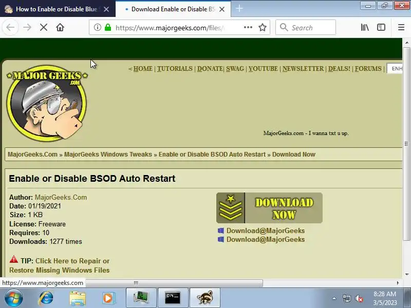Screen dimensions: 411x308
Task: Open the TUTORIALS navigation link
Action: point(175,69)
